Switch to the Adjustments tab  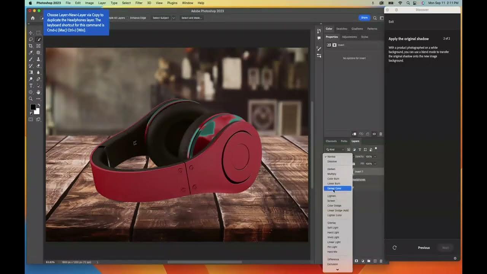349,37
